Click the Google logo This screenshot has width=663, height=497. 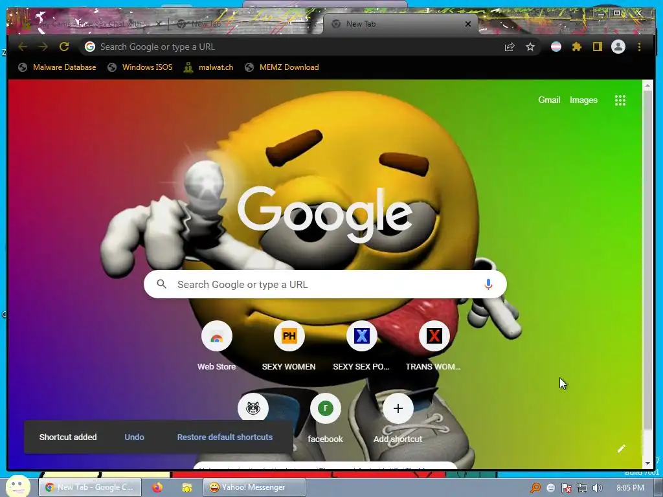(325, 215)
